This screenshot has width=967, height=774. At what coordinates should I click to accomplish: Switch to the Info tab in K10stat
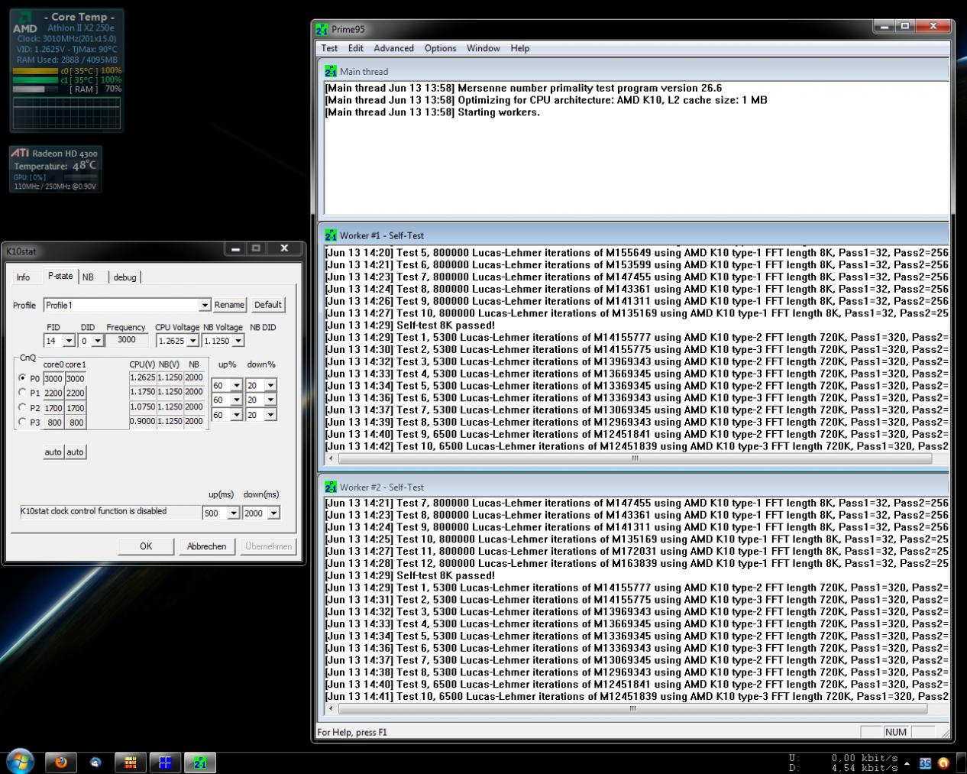click(x=24, y=277)
